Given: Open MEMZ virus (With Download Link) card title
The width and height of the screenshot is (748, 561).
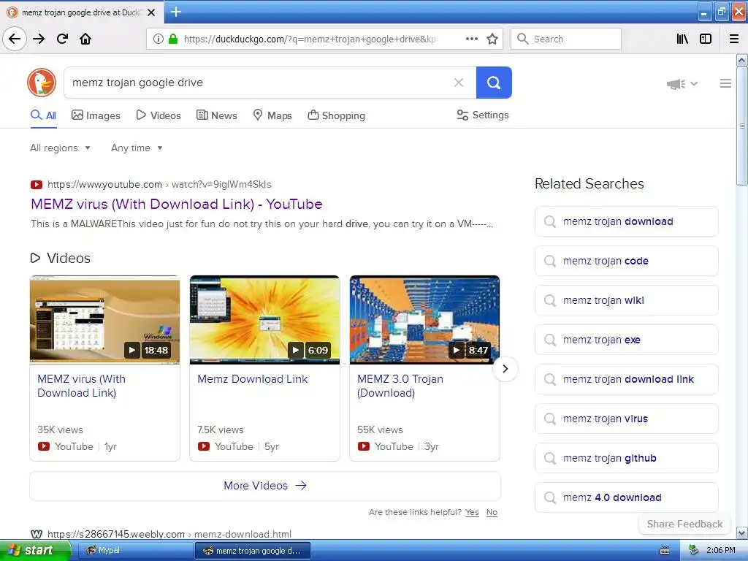Looking at the screenshot, I should 82,386.
